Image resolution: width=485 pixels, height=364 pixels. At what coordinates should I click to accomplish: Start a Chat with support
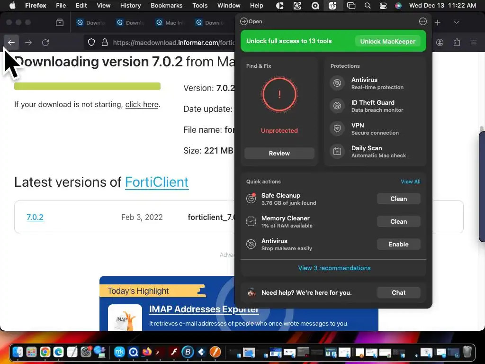pos(399,292)
